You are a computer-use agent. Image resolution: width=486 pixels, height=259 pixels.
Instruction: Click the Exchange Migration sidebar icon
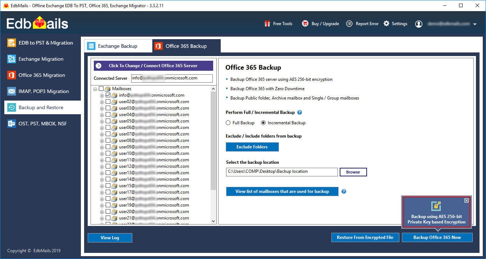click(12, 59)
